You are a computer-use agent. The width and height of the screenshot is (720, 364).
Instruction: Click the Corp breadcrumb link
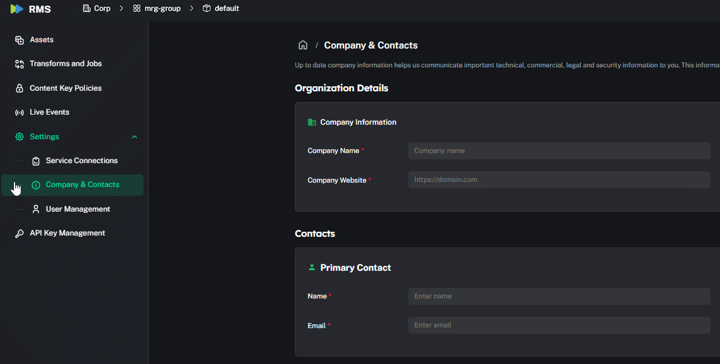103,8
